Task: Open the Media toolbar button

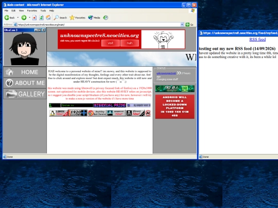Action: [x=94, y=17]
